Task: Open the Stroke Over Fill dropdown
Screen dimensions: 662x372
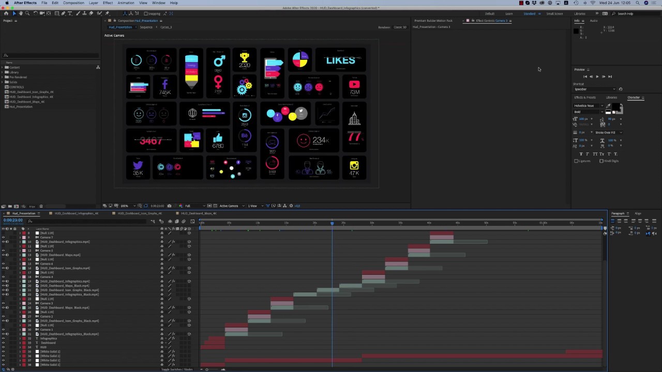Action: coord(609,133)
